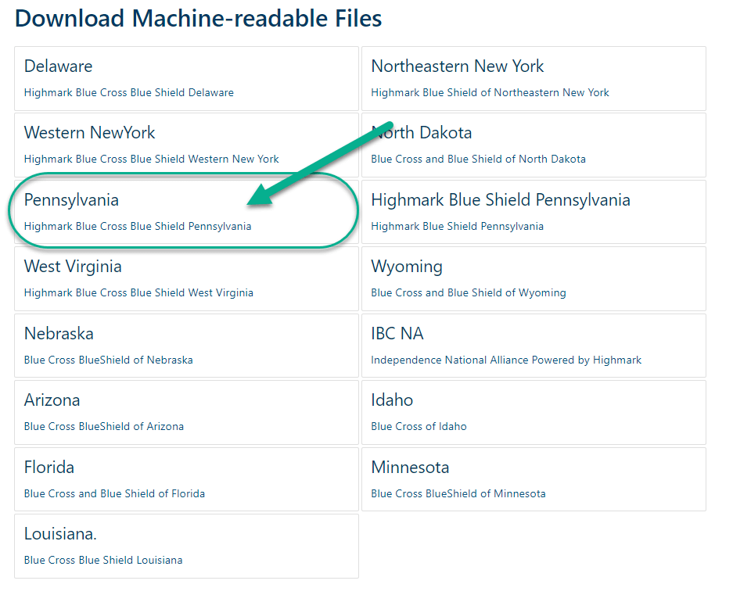Click Blue Cross and Blue Shield of Wyoming
This screenshot has height=595, width=733.
pos(469,292)
